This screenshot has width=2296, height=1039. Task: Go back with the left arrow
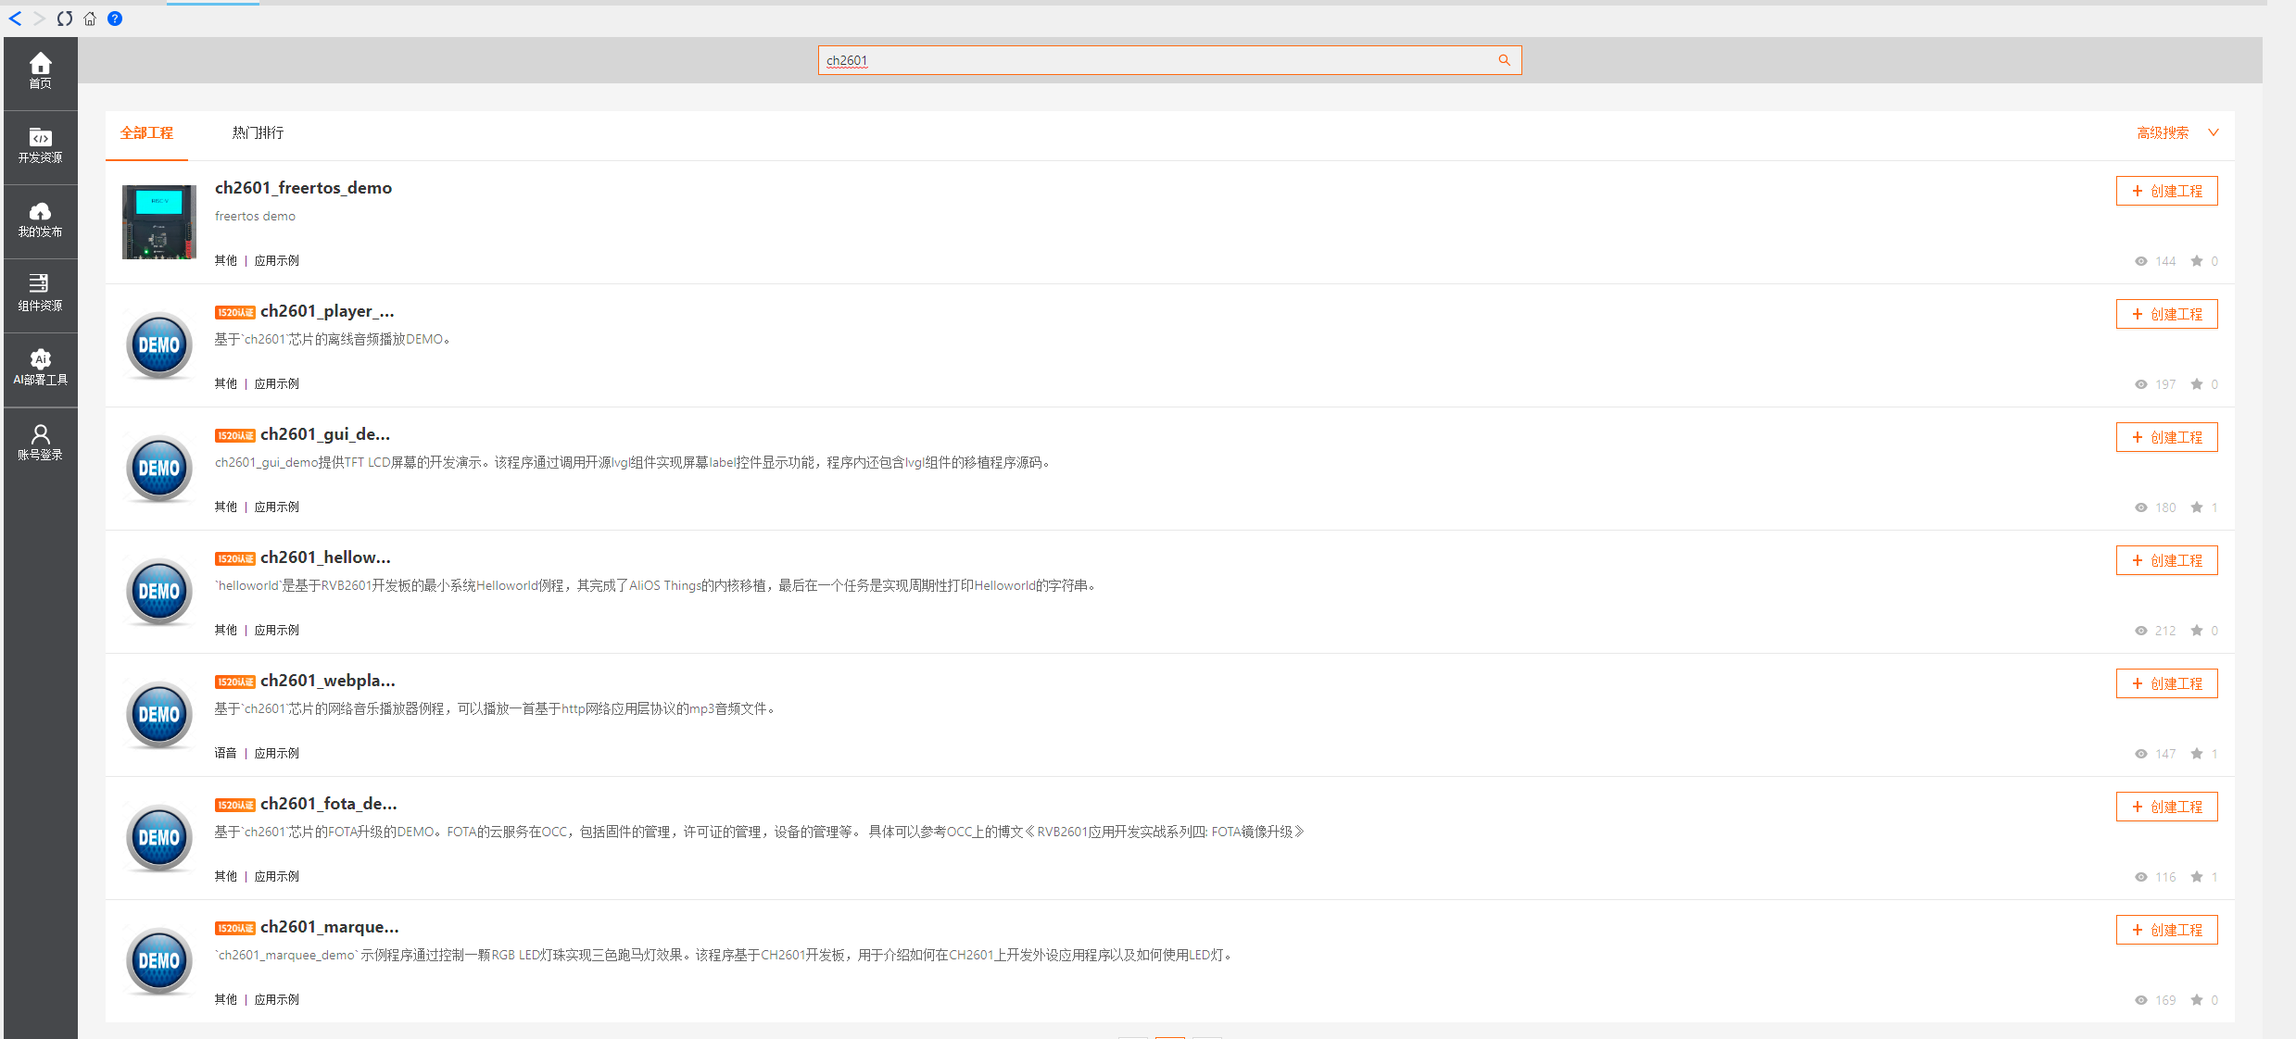tap(16, 19)
